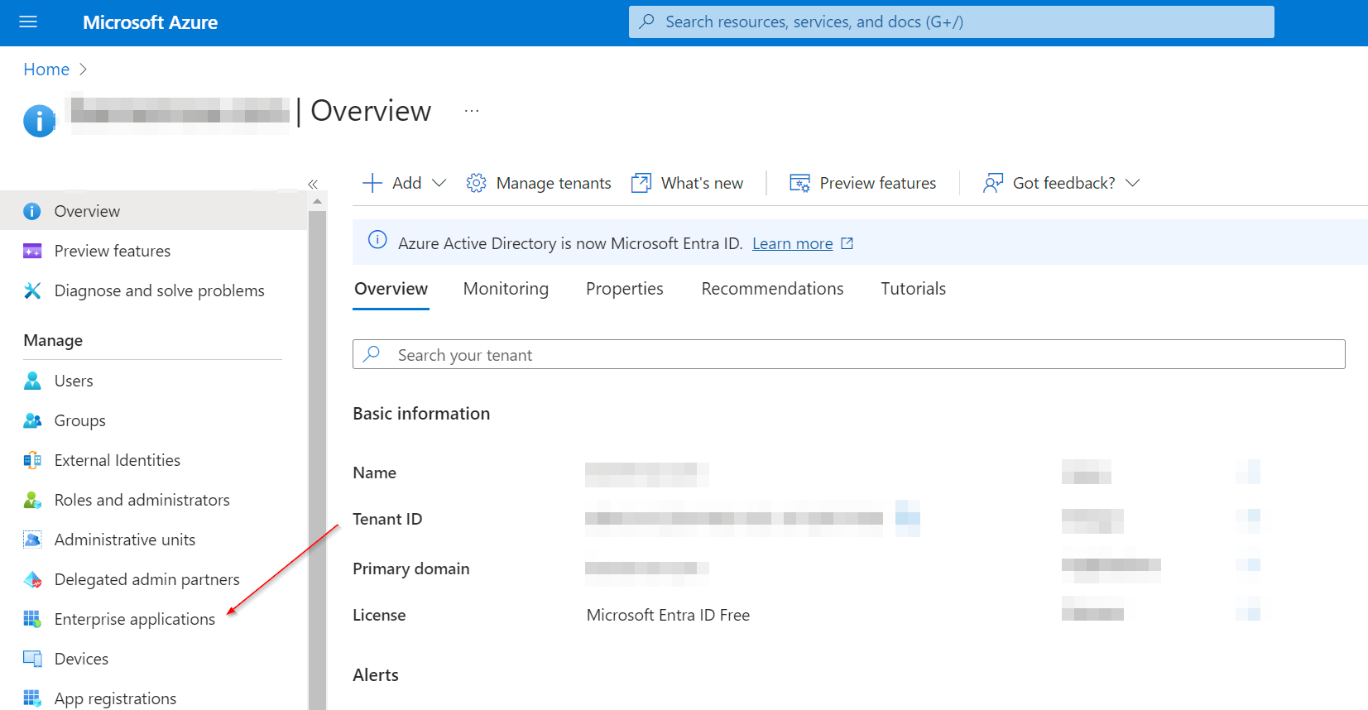Copy Tenant ID using copy icon
This screenshot has width=1368, height=710.
tap(908, 519)
